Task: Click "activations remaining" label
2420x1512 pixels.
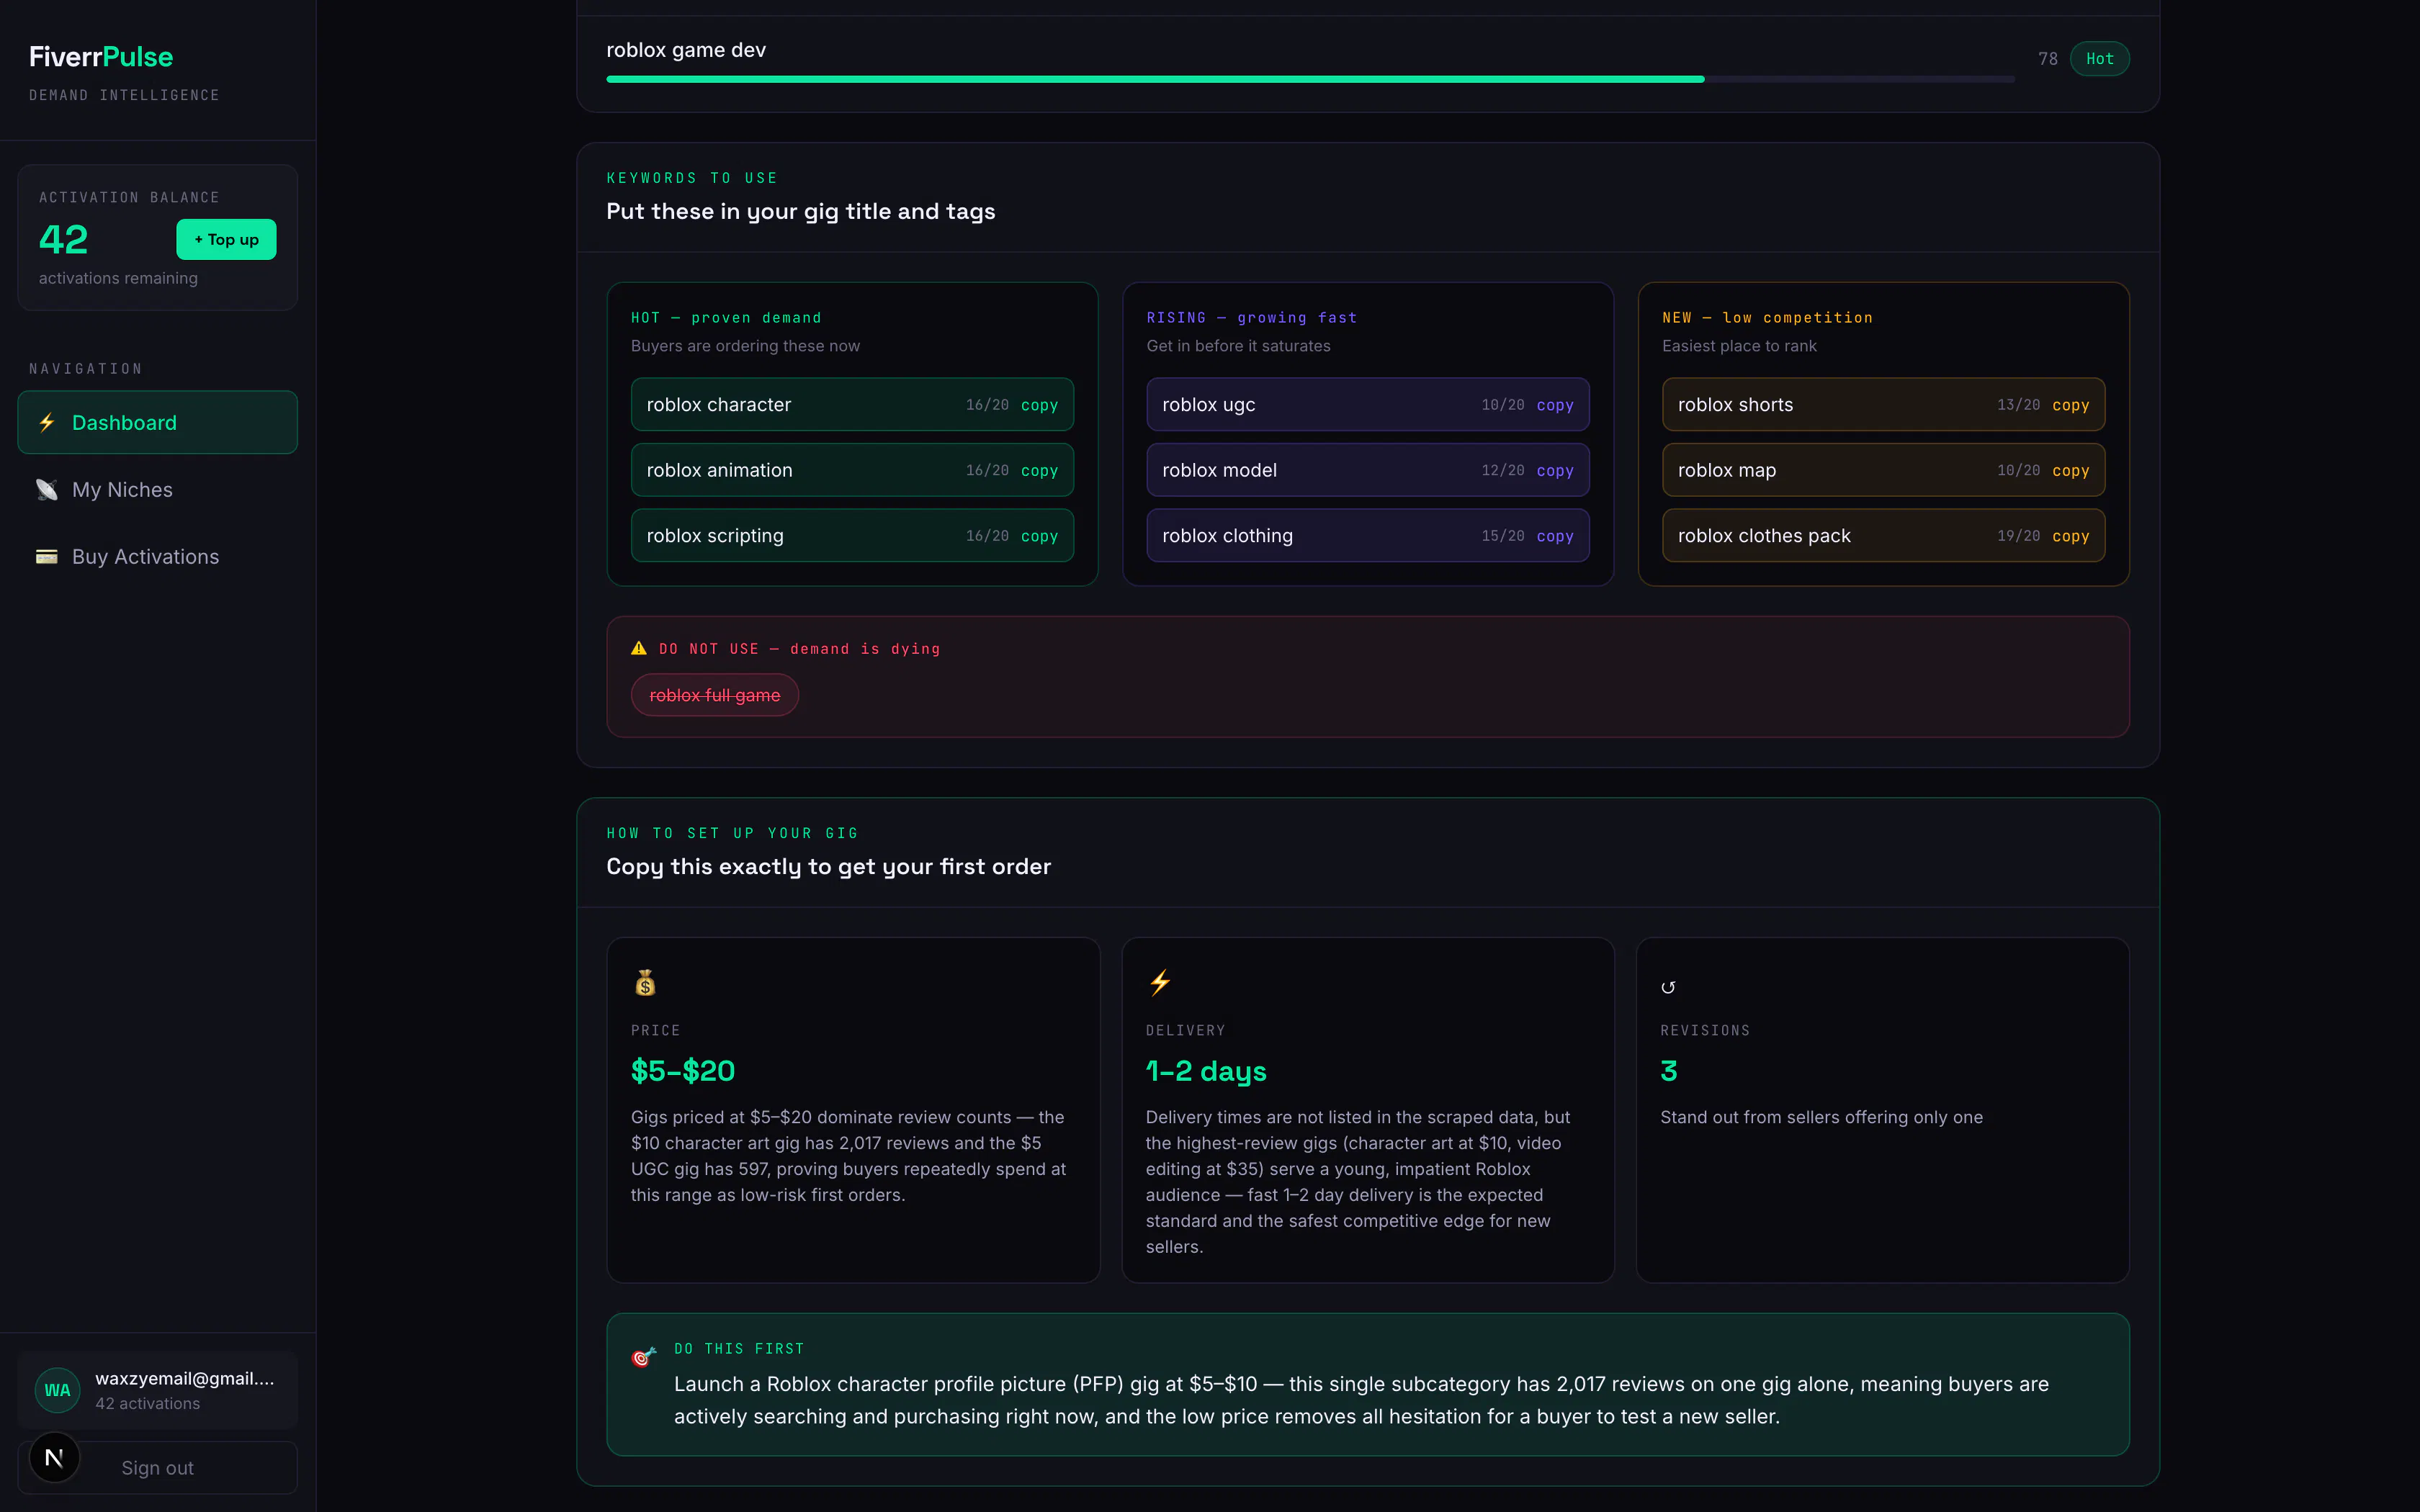Action: coord(118,278)
